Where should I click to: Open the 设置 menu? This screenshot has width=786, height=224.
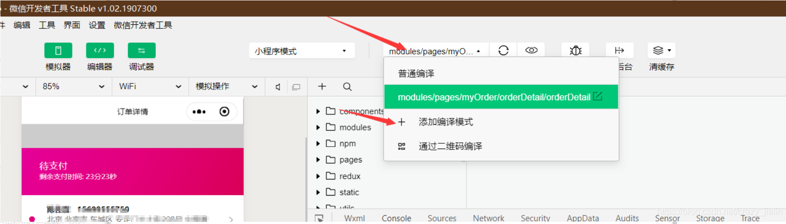pos(97,25)
